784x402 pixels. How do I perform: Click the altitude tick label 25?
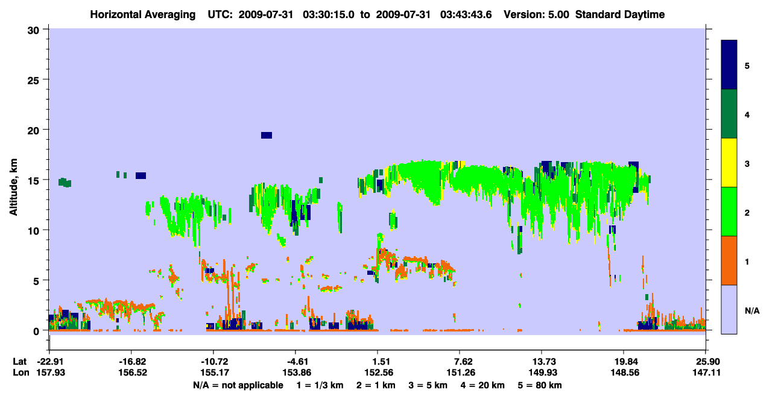(34, 80)
